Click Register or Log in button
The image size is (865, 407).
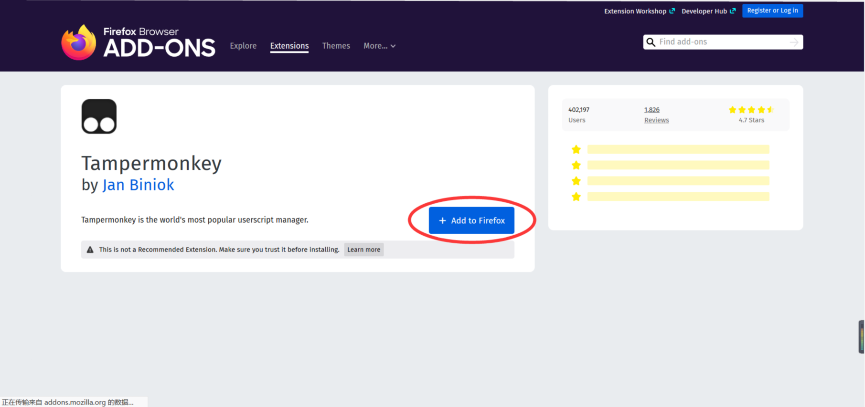tap(772, 10)
